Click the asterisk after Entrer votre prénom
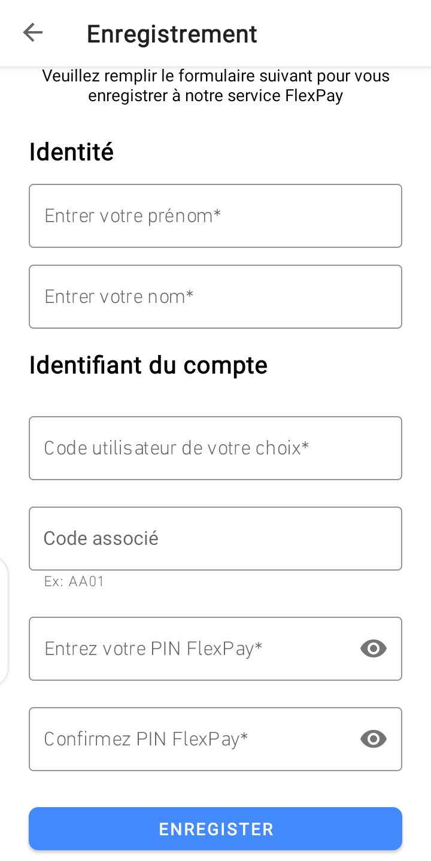This screenshot has height=861, width=431. click(x=217, y=214)
